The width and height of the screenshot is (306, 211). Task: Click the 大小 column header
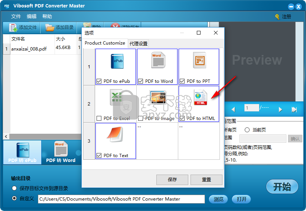61,39
